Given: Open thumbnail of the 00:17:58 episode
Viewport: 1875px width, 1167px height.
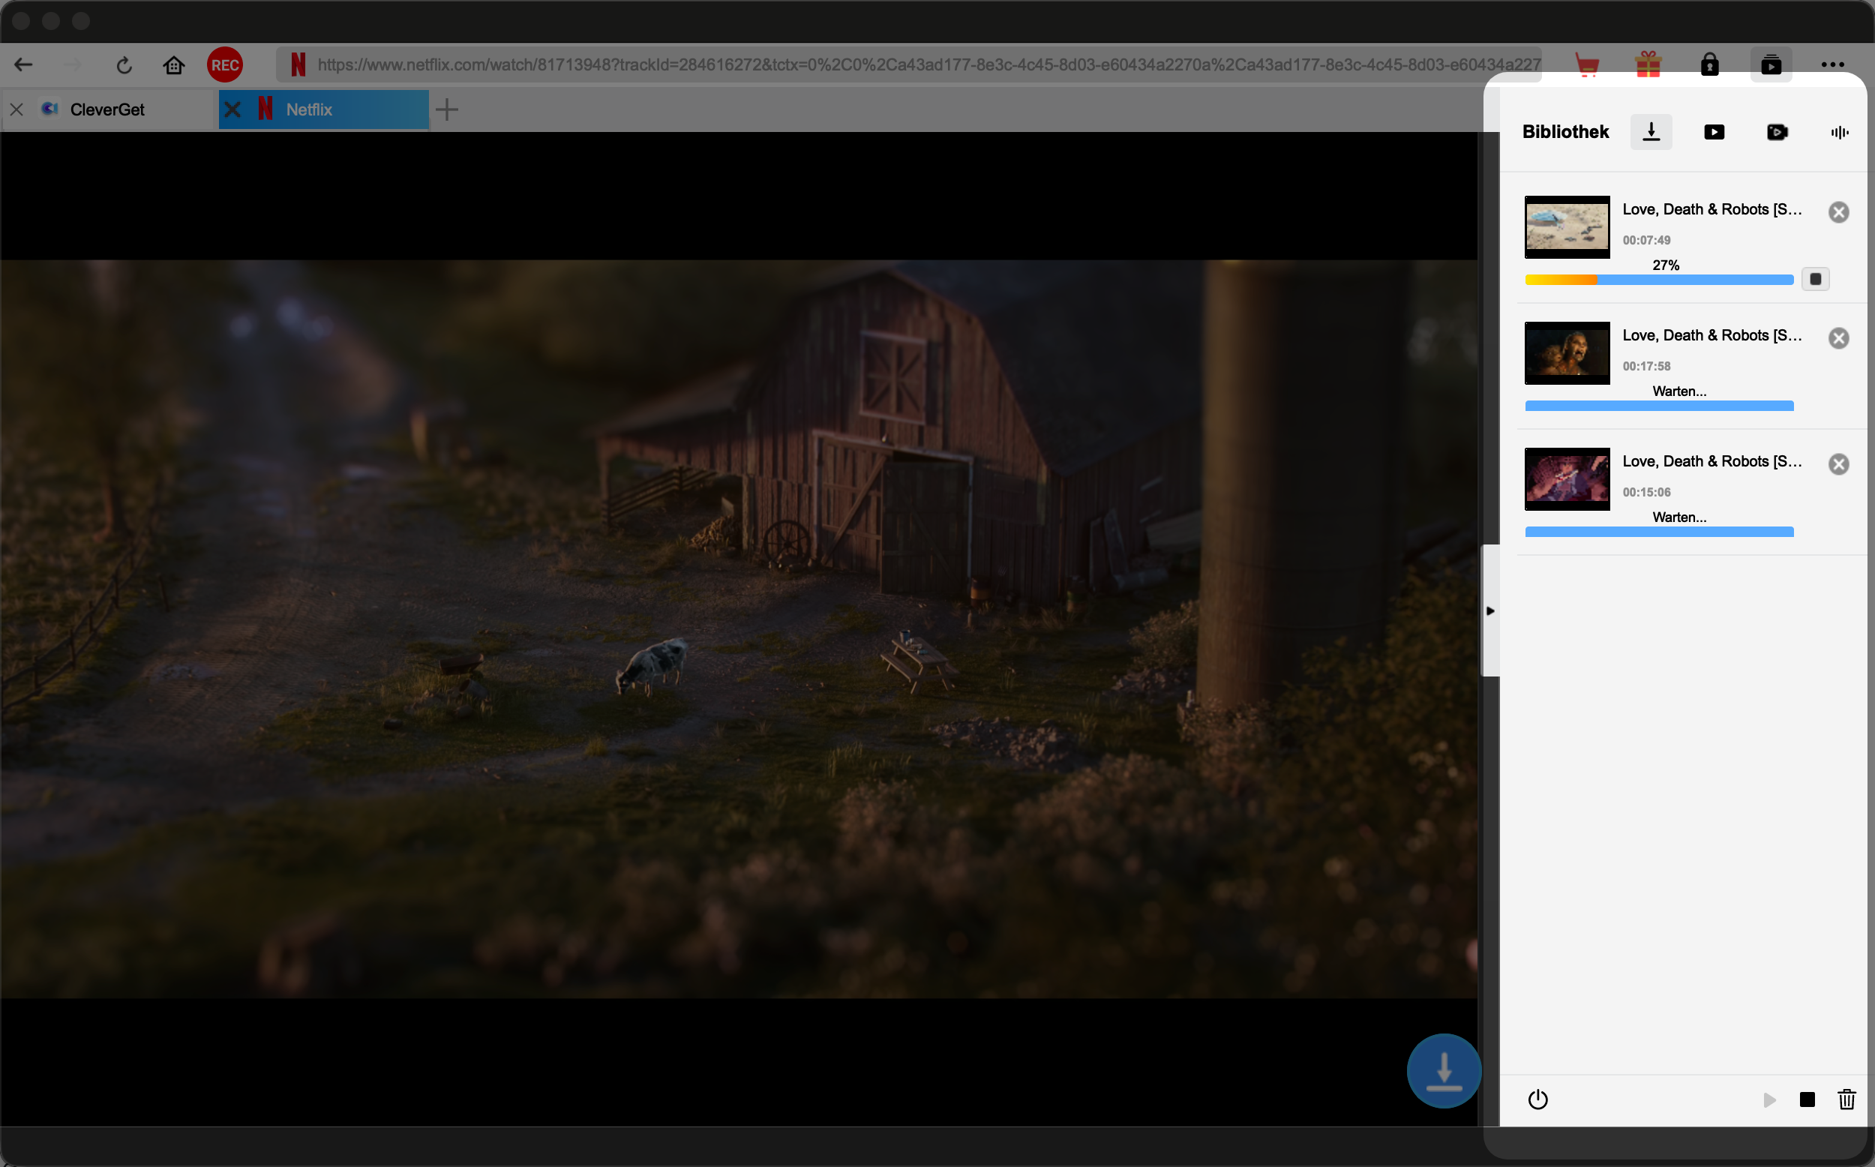Looking at the screenshot, I should point(1567,352).
